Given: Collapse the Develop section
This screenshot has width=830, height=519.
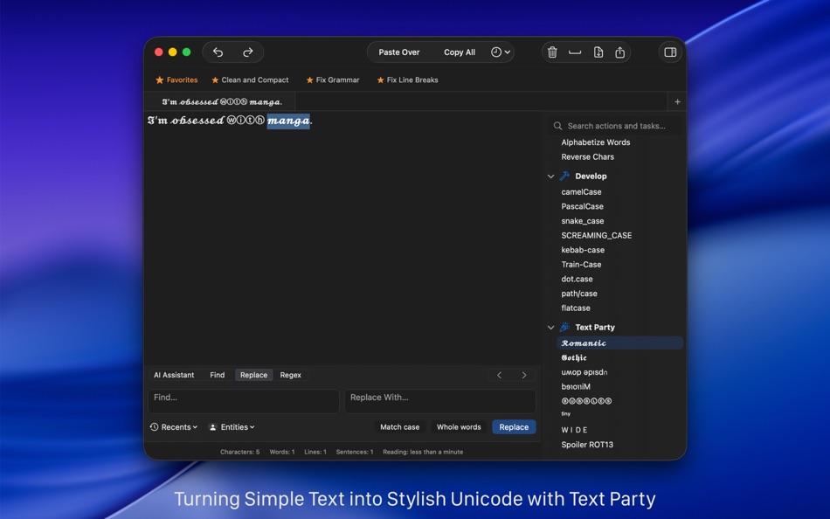Looking at the screenshot, I should [551, 176].
